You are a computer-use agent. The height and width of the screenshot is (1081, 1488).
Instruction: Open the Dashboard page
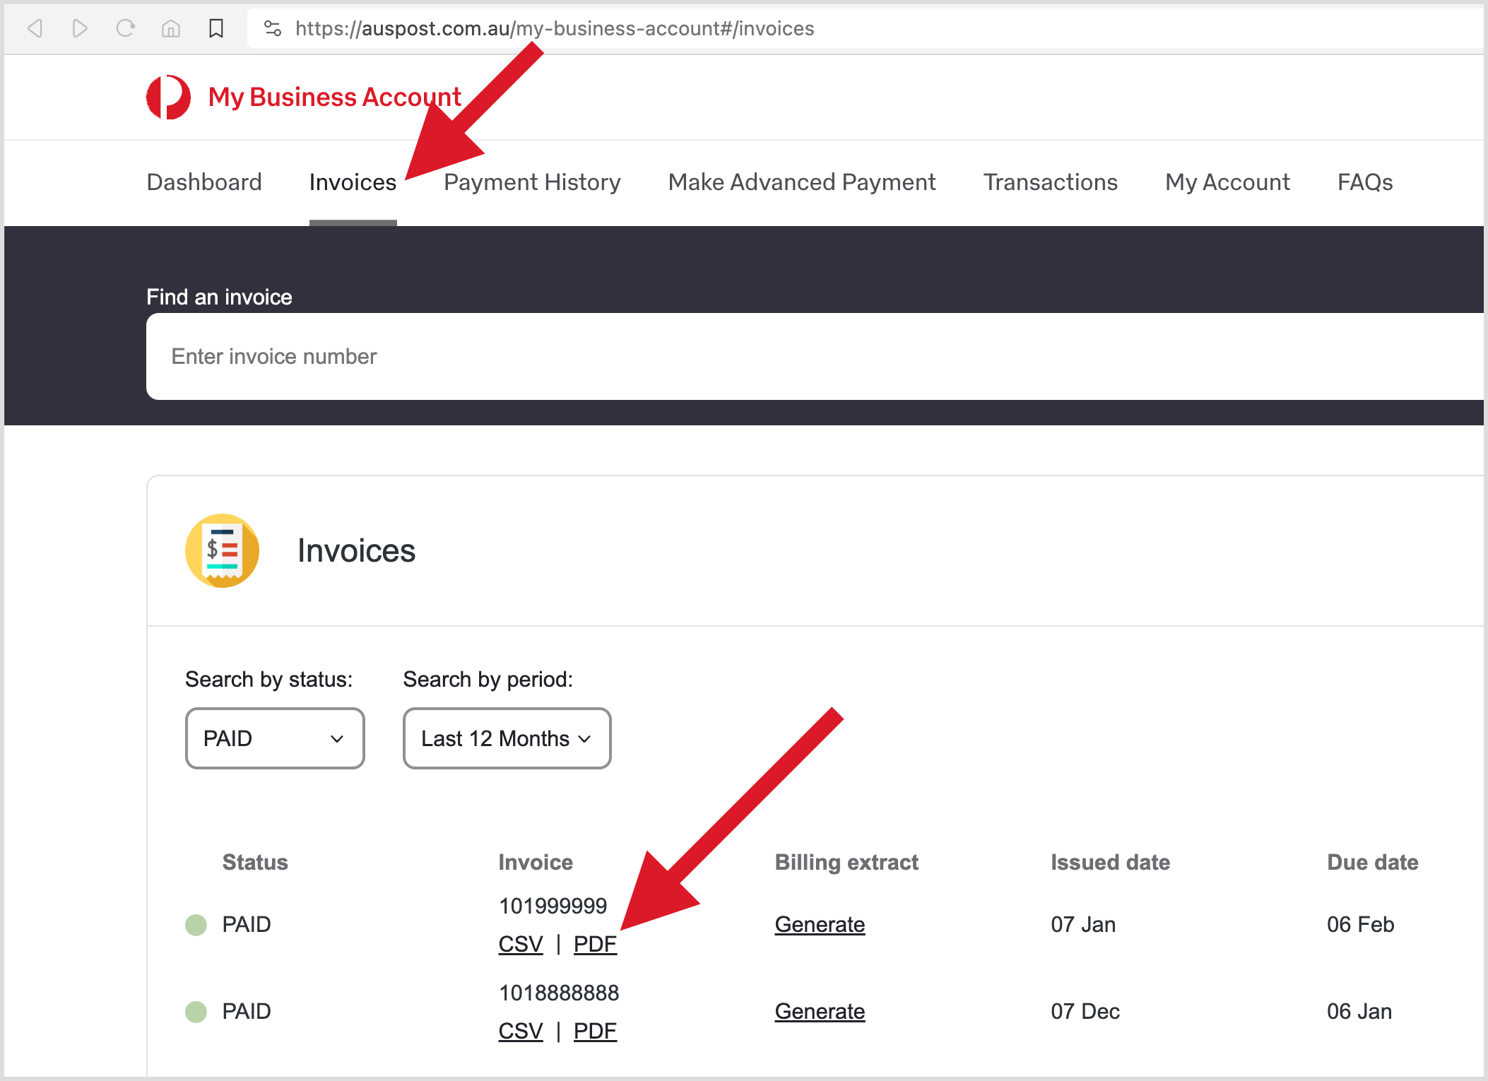point(204,182)
